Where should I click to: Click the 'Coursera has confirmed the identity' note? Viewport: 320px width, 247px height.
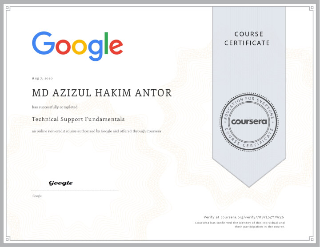(240, 225)
